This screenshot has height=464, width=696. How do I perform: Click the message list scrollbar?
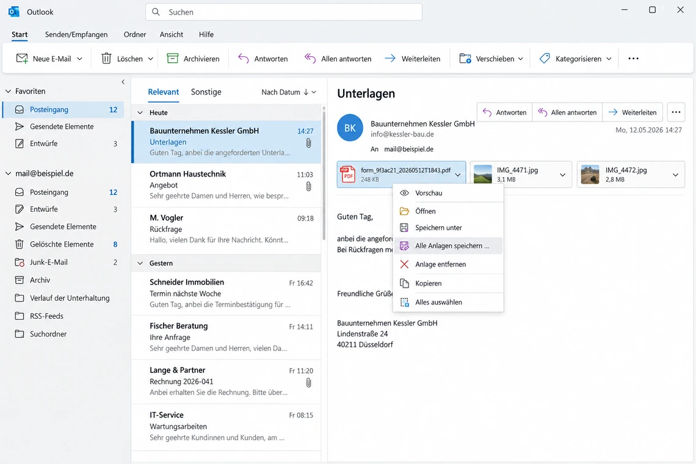324,173
